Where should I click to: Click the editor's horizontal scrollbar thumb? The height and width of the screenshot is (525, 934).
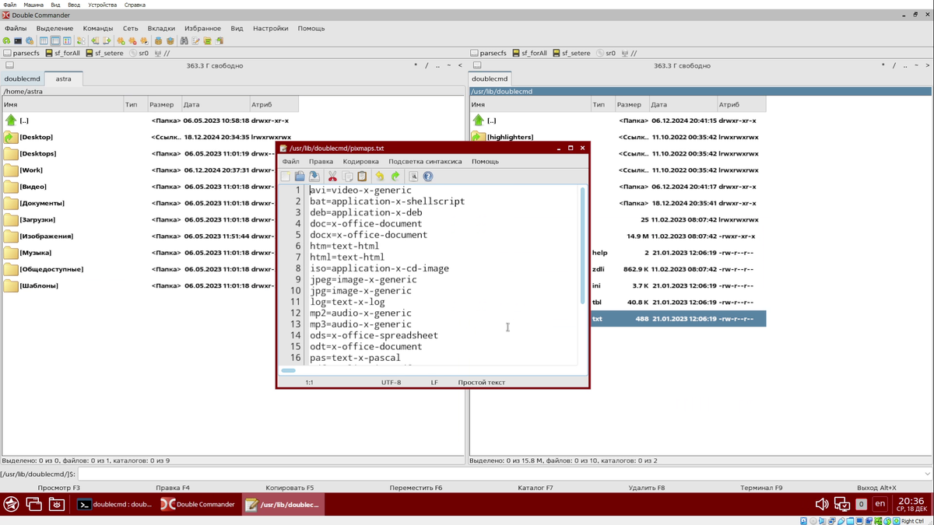coord(288,370)
